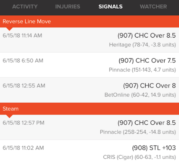
Task: Switch to the ACTIVITY tab
Action: (25, 7)
